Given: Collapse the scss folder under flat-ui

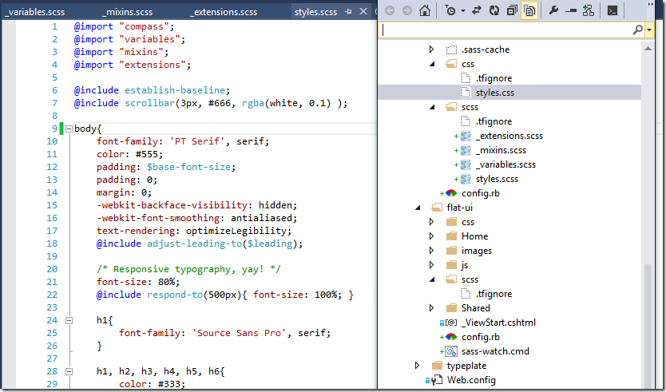Looking at the screenshot, I should (x=432, y=279).
